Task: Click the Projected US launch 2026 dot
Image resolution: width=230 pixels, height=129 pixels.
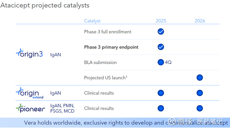Action: pyautogui.click(x=200, y=78)
